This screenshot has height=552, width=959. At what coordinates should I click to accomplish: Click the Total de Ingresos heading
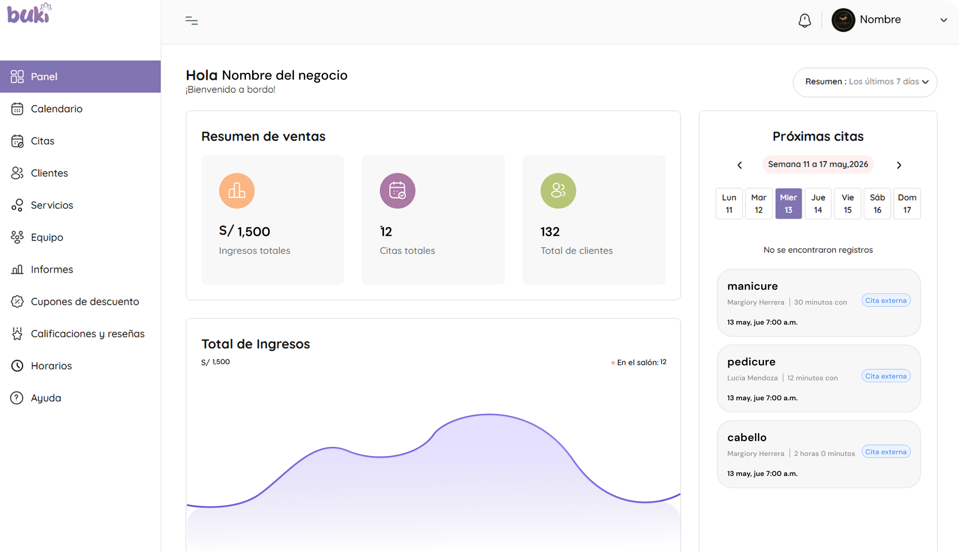(x=255, y=344)
